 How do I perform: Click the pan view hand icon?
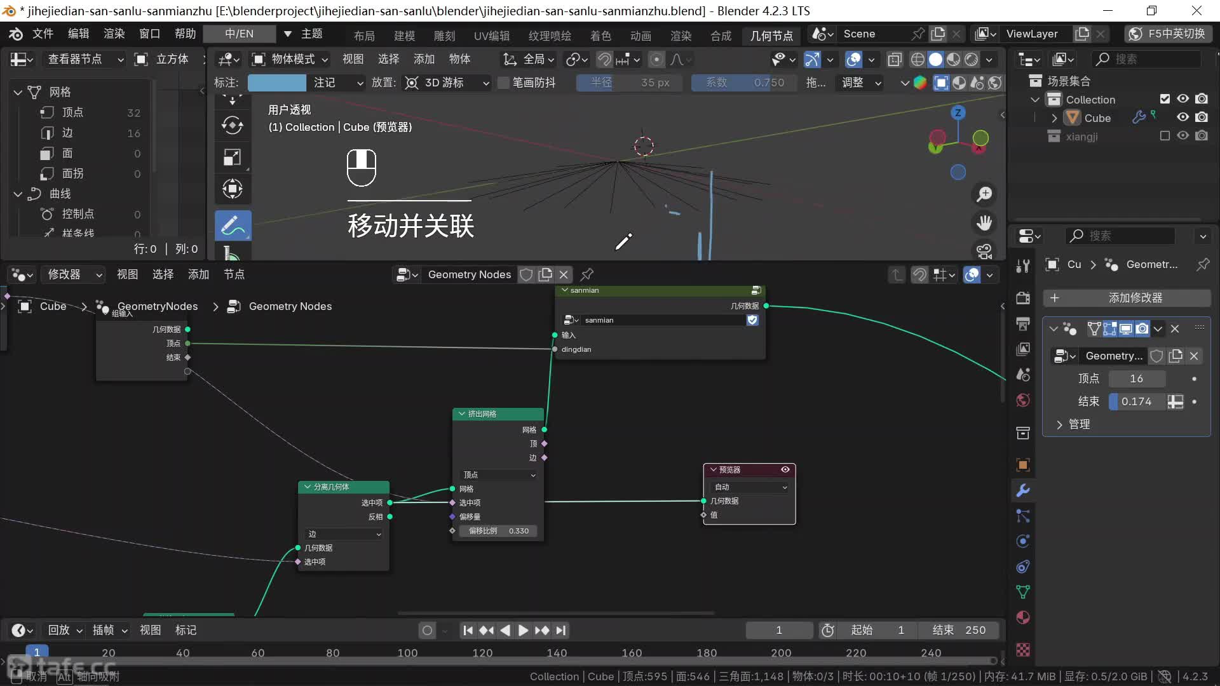tap(984, 223)
